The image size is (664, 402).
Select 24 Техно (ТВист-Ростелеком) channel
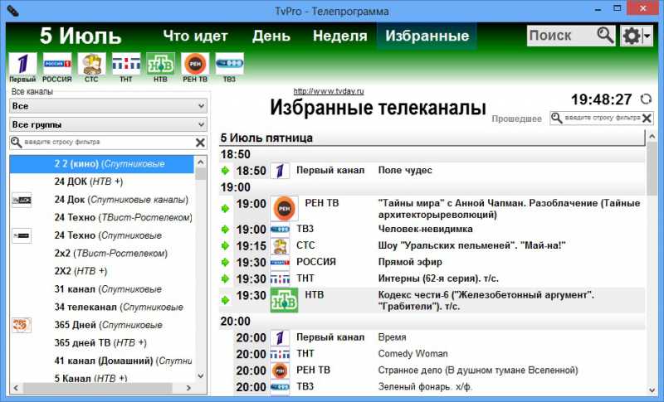102,218
